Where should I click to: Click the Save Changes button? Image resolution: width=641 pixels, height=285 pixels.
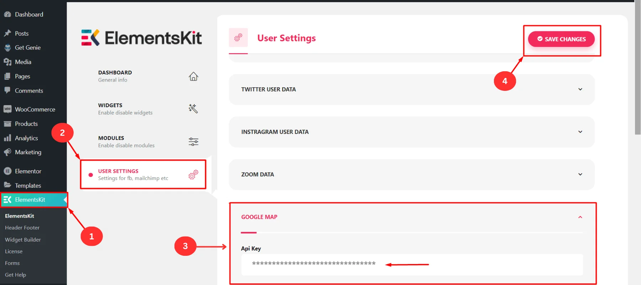point(561,39)
